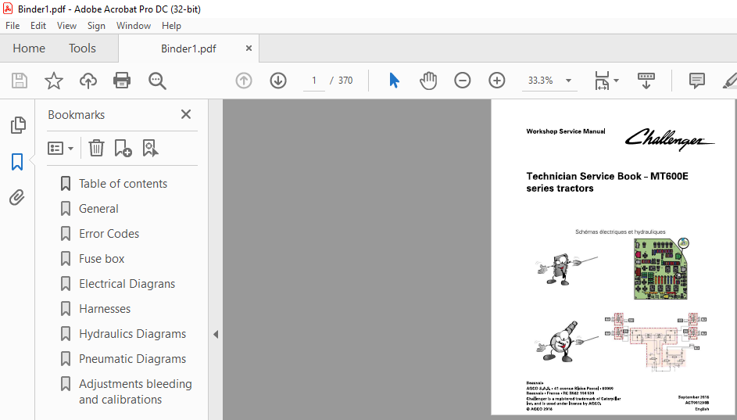
Task: Open Table of contents bookmark
Action: click(123, 184)
